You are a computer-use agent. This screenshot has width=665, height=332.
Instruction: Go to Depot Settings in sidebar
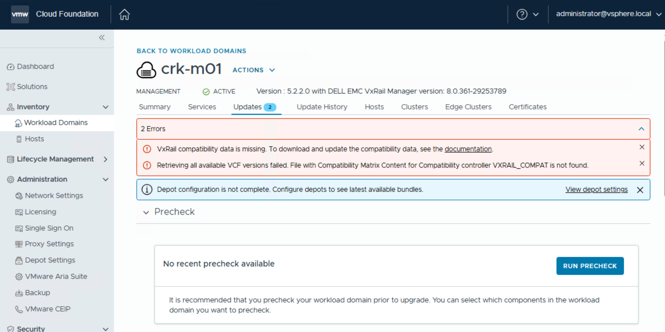tap(50, 260)
